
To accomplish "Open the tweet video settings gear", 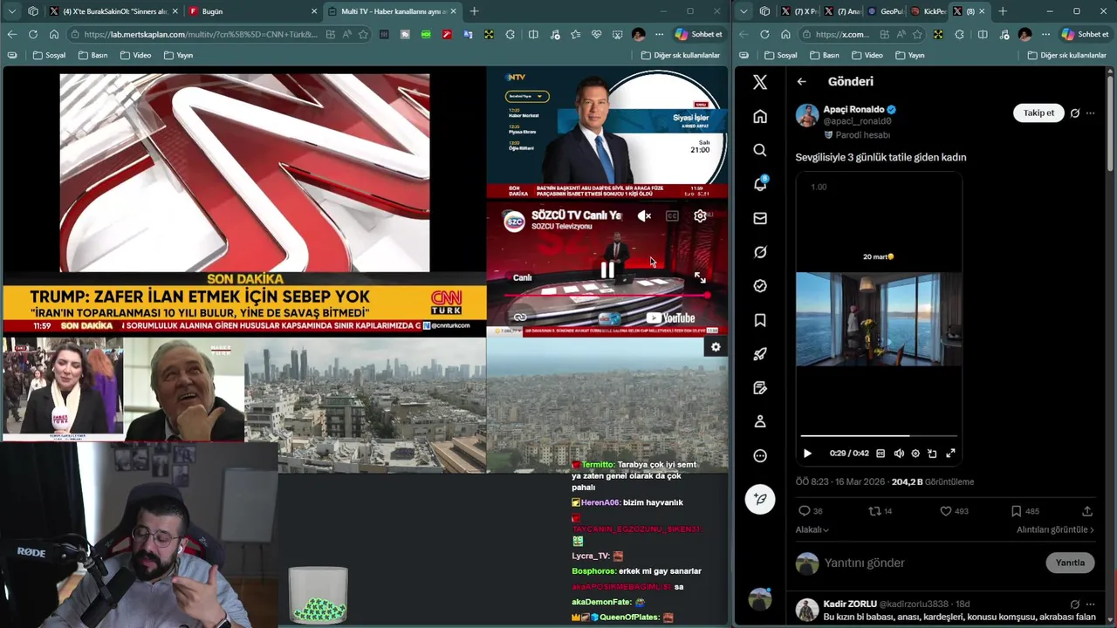I will pyautogui.click(x=915, y=454).
